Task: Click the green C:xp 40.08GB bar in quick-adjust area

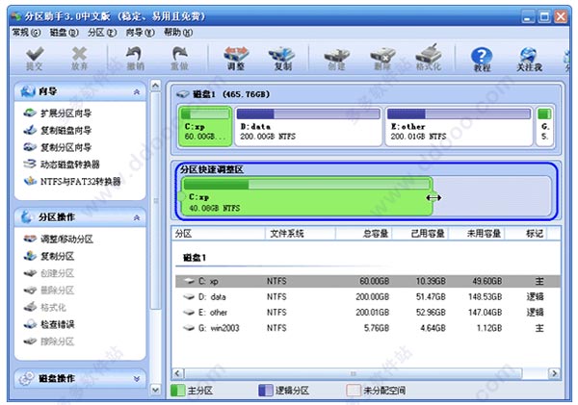Action: [x=306, y=196]
